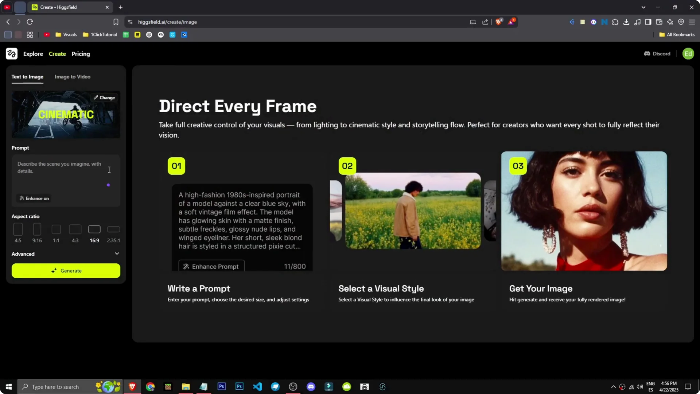
Task: Open the Higgsfield logo home icon
Action: coord(11,54)
